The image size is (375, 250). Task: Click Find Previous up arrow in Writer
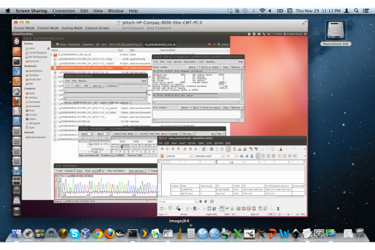pyautogui.click(x=206, y=201)
